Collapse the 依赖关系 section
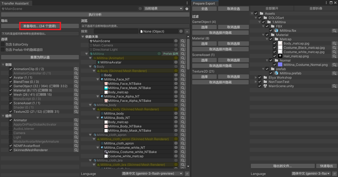The width and height of the screenshot is (338, 177). pyautogui.click(x=83, y=37)
